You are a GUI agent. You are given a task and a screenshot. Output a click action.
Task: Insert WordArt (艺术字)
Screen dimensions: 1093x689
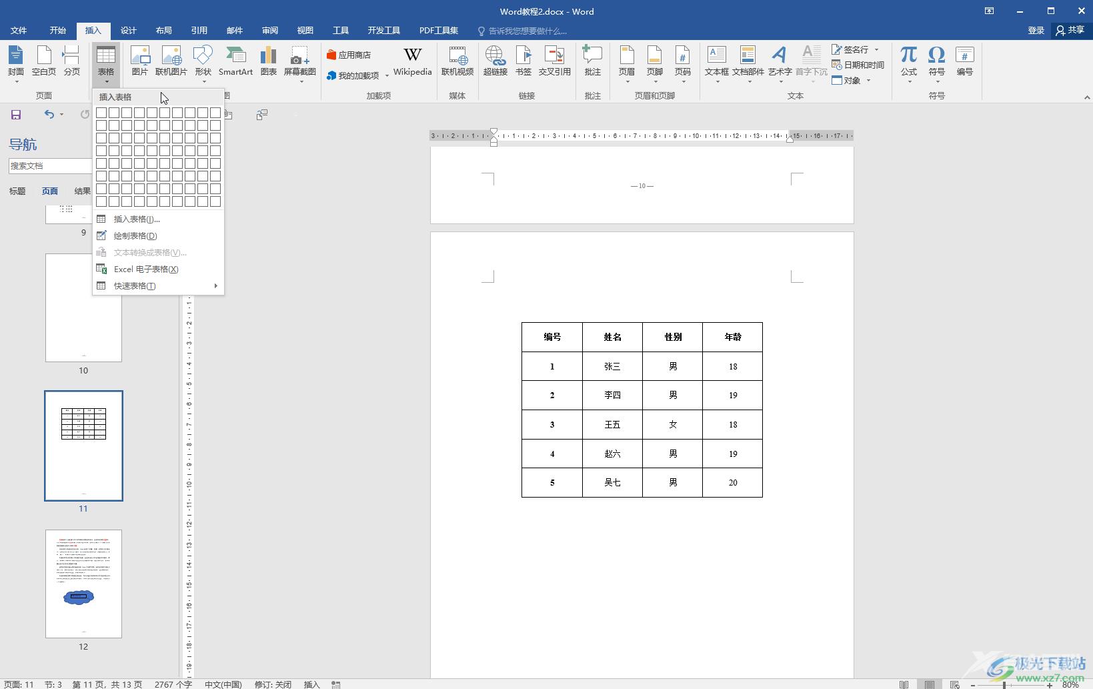(x=780, y=64)
